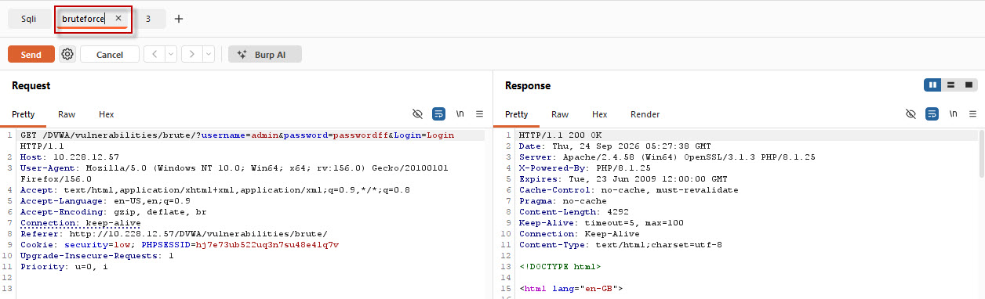985x299 pixels.
Task: Click the Server Apache header line
Action: (667, 157)
